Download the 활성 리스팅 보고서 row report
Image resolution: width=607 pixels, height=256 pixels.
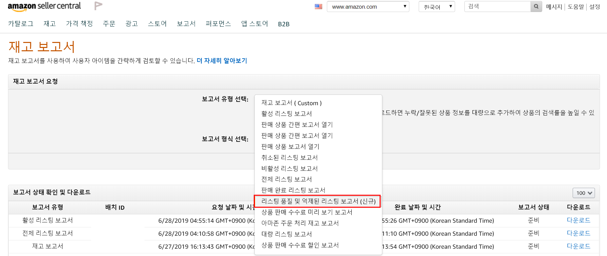579,220
